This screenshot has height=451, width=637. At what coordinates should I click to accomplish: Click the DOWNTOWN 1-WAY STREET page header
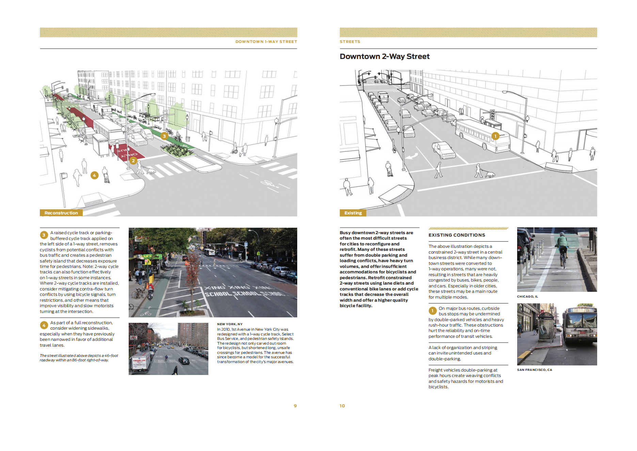click(x=266, y=42)
